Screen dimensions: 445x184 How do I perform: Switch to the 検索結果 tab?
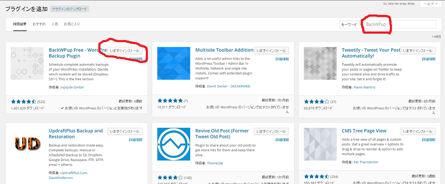tap(20, 24)
